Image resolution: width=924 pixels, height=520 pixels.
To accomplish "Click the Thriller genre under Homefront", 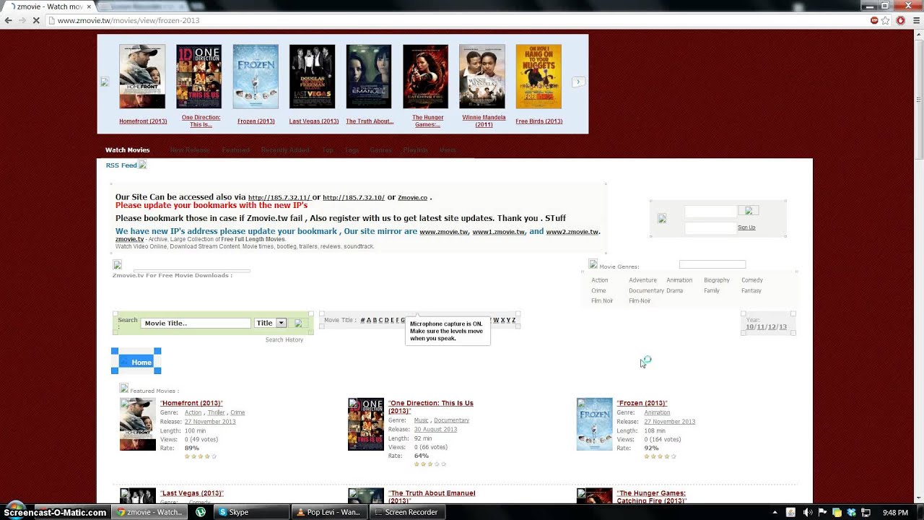I will [x=216, y=412].
